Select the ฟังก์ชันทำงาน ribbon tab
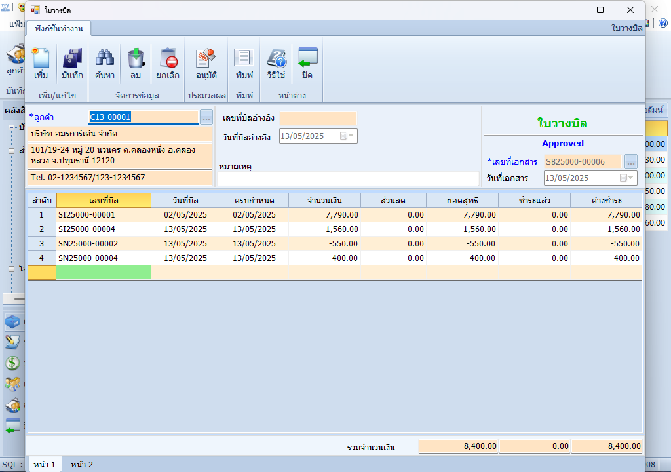 point(59,28)
